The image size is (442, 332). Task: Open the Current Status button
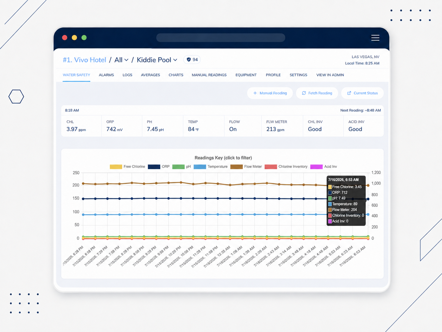(x=362, y=93)
